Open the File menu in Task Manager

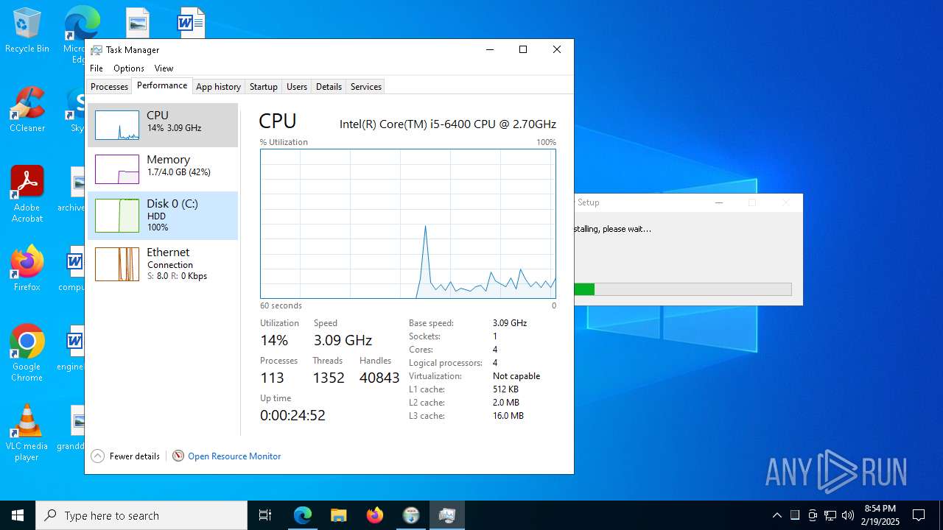pyautogui.click(x=97, y=68)
